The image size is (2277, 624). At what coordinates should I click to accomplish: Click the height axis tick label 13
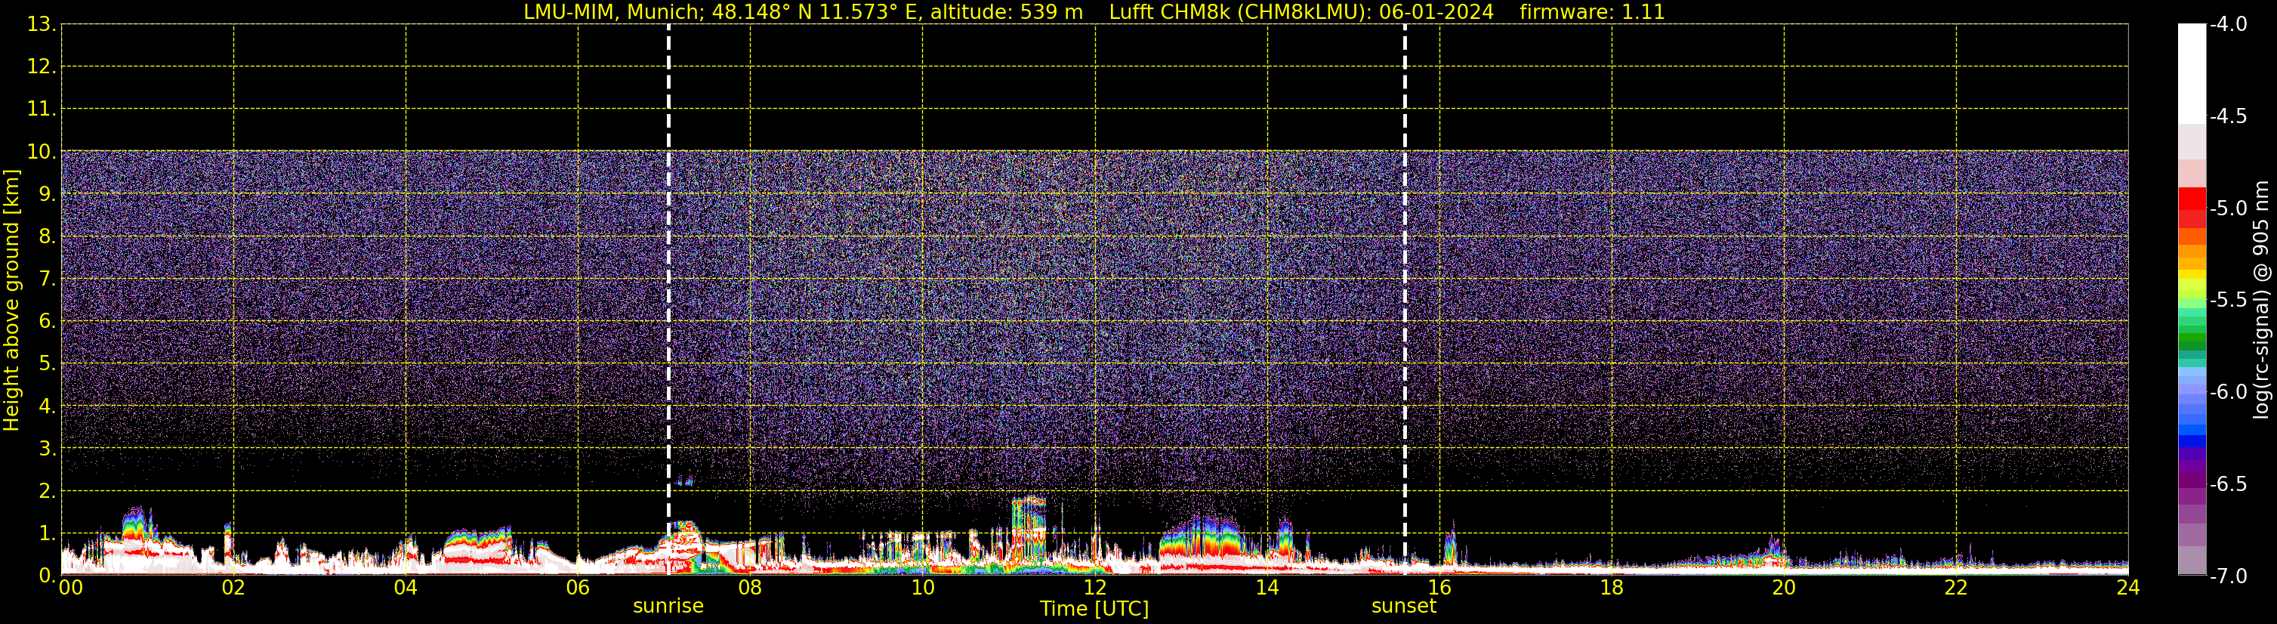[41, 25]
